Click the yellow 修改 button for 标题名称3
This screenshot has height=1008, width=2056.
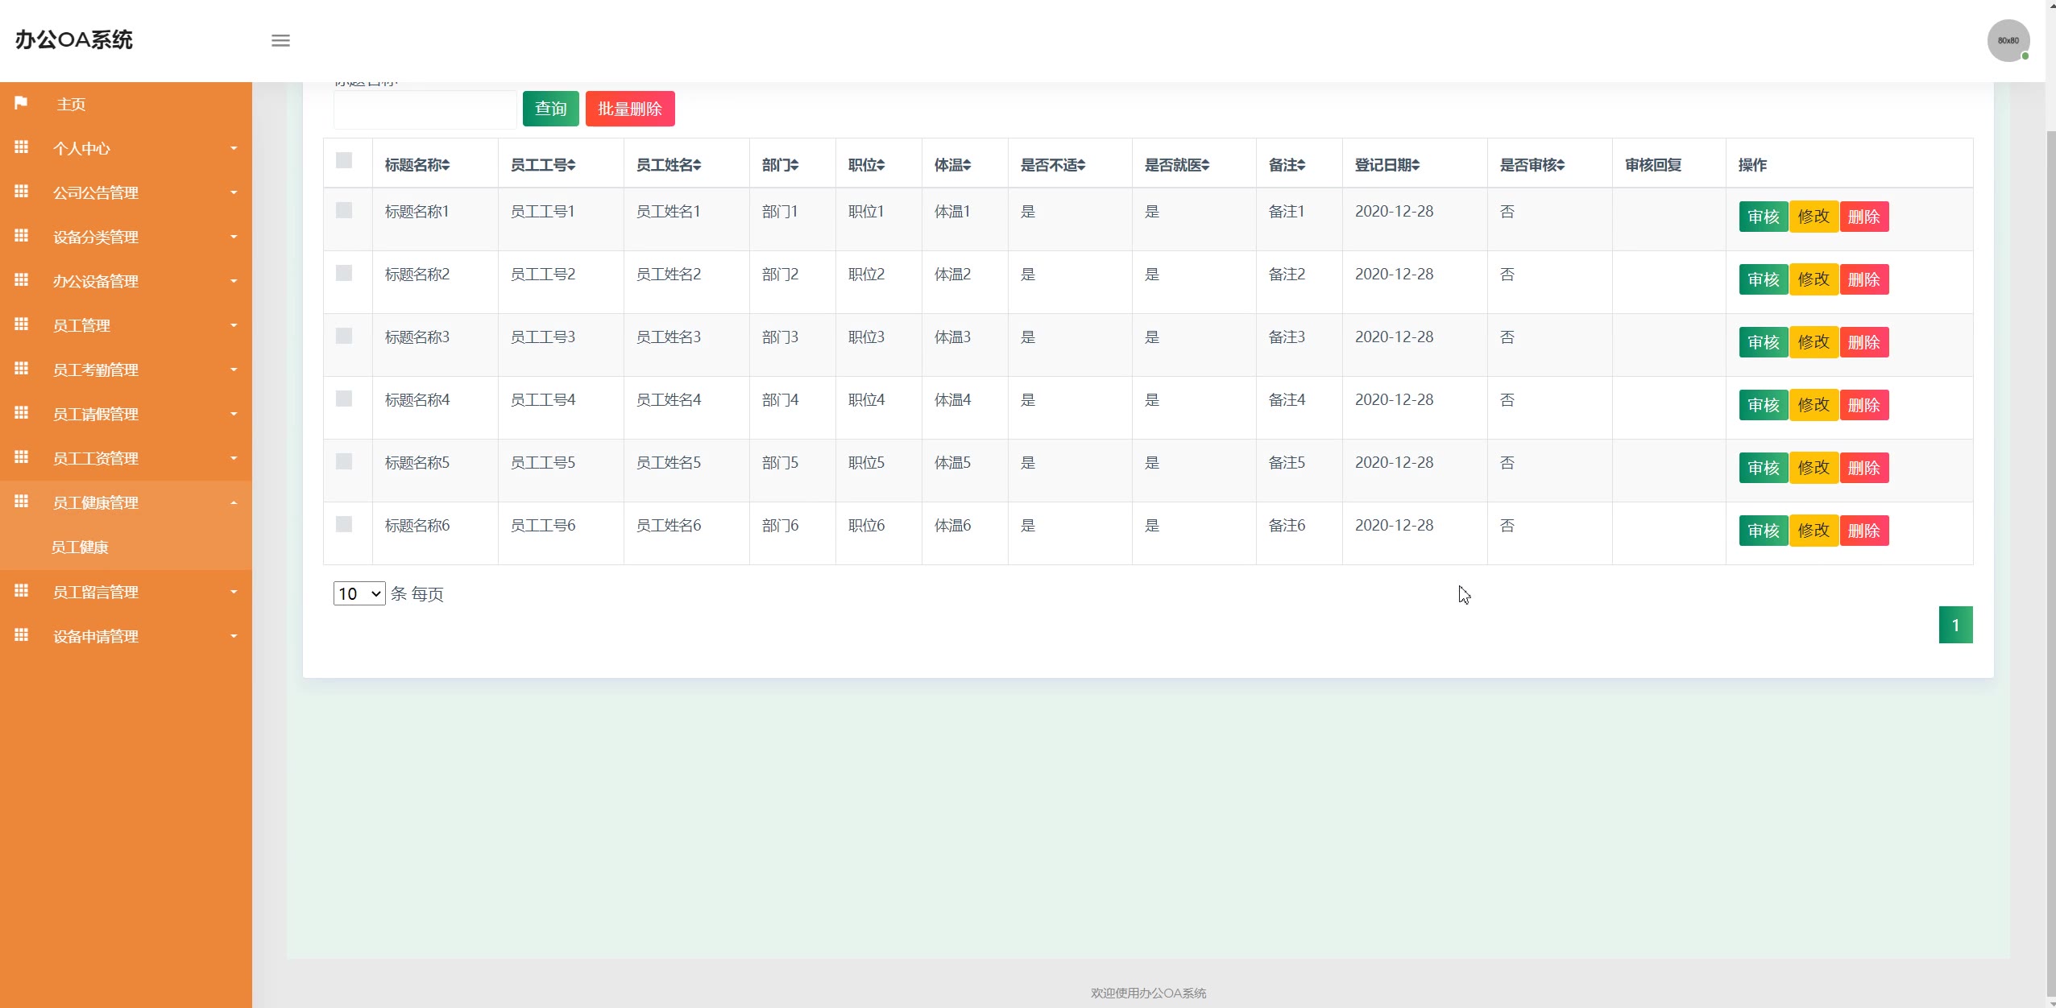point(1814,342)
